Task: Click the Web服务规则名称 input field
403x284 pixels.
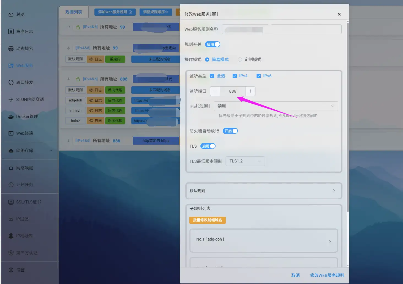Action: 281,29
